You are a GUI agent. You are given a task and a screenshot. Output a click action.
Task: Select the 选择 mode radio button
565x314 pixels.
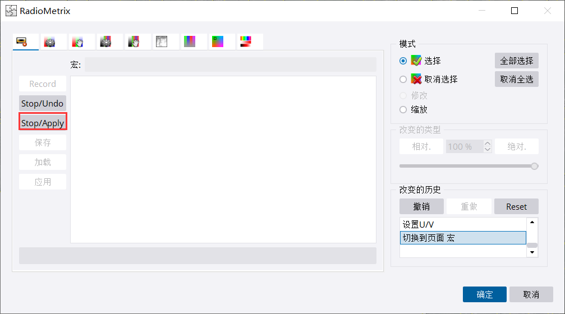pos(403,61)
